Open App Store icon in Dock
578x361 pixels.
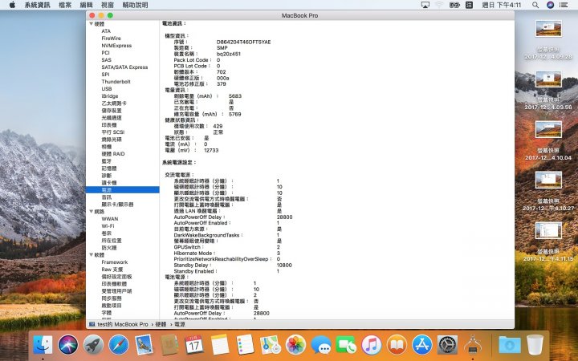coord(421,345)
